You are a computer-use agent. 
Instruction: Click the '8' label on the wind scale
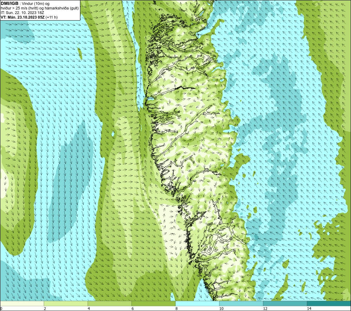pyautogui.click(x=177, y=309)
